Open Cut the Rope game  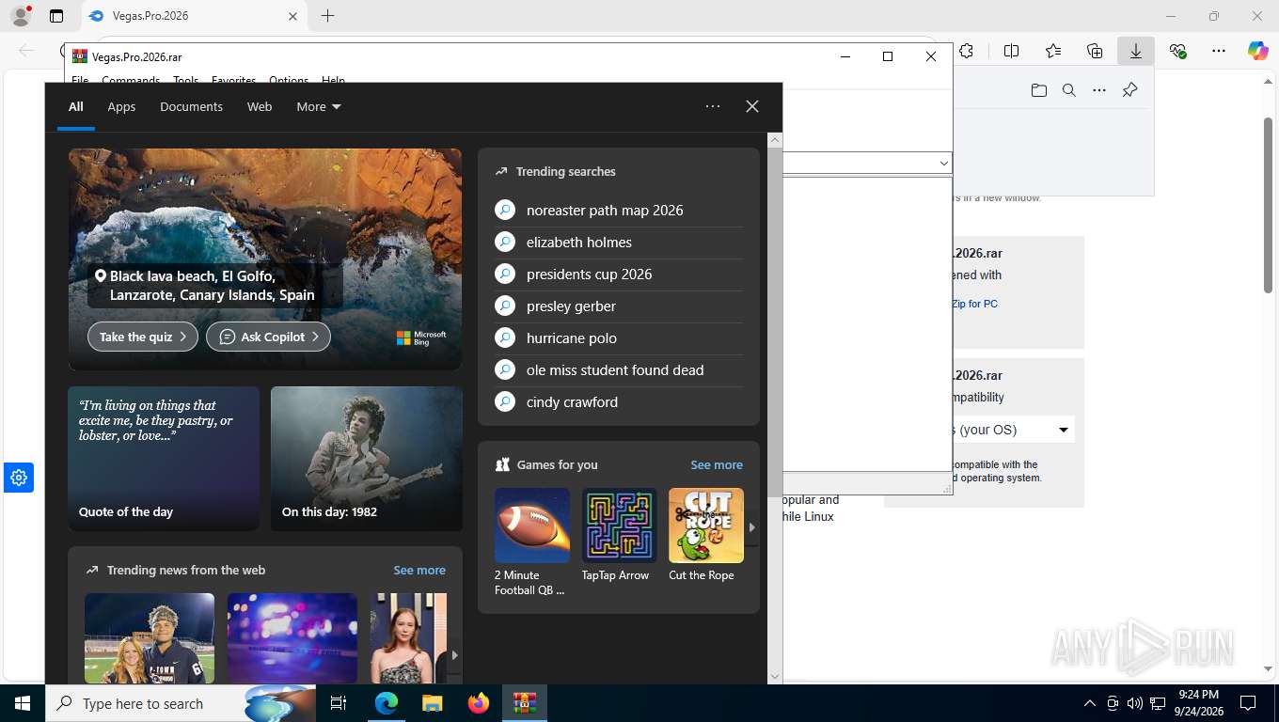(706, 536)
